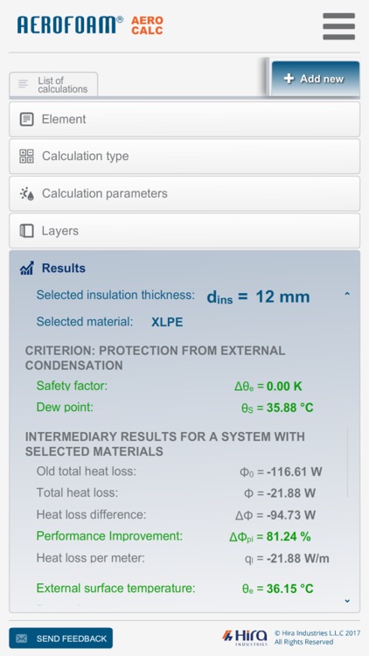
Task: Click the plus icon on Add new
Action: point(289,79)
